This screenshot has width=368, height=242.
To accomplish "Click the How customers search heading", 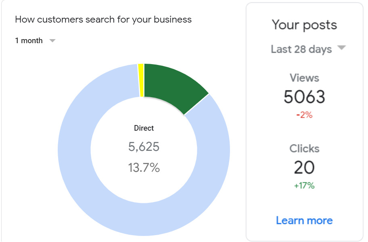I will (x=103, y=19).
